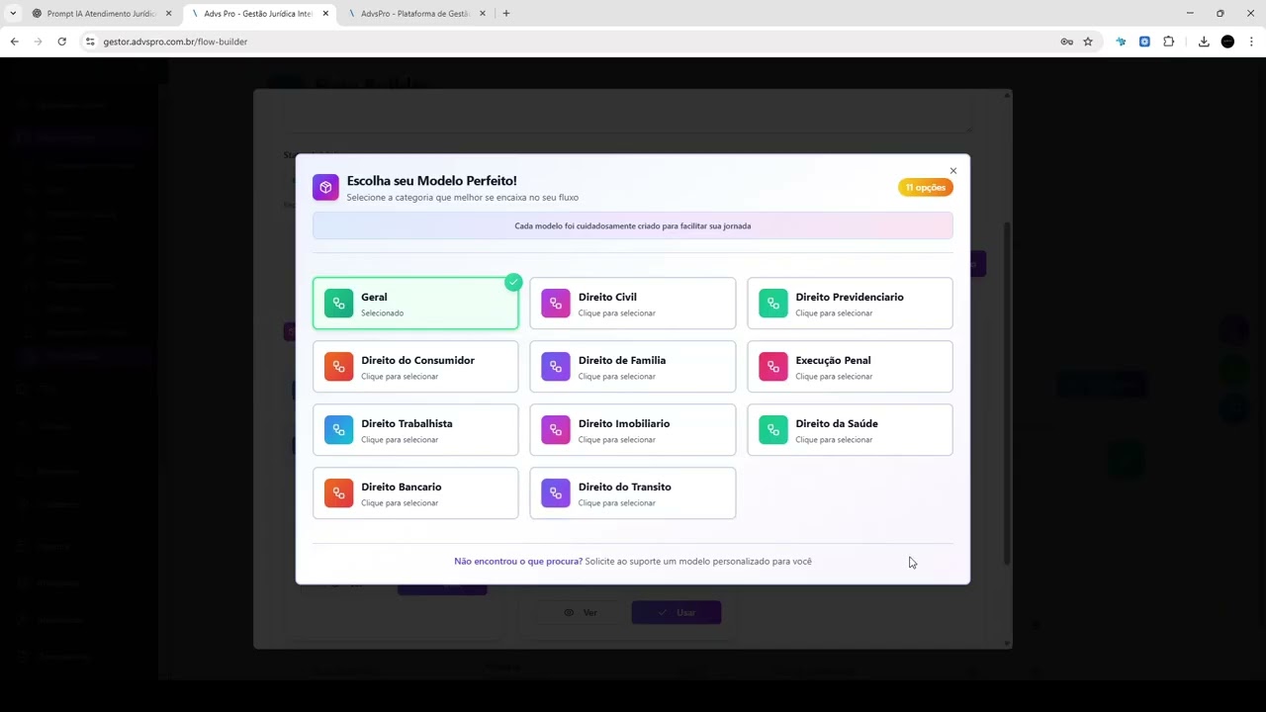Reload the current page
Image resolution: width=1266 pixels, height=712 pixels.
pyautogui.click(x=61, y=42)
